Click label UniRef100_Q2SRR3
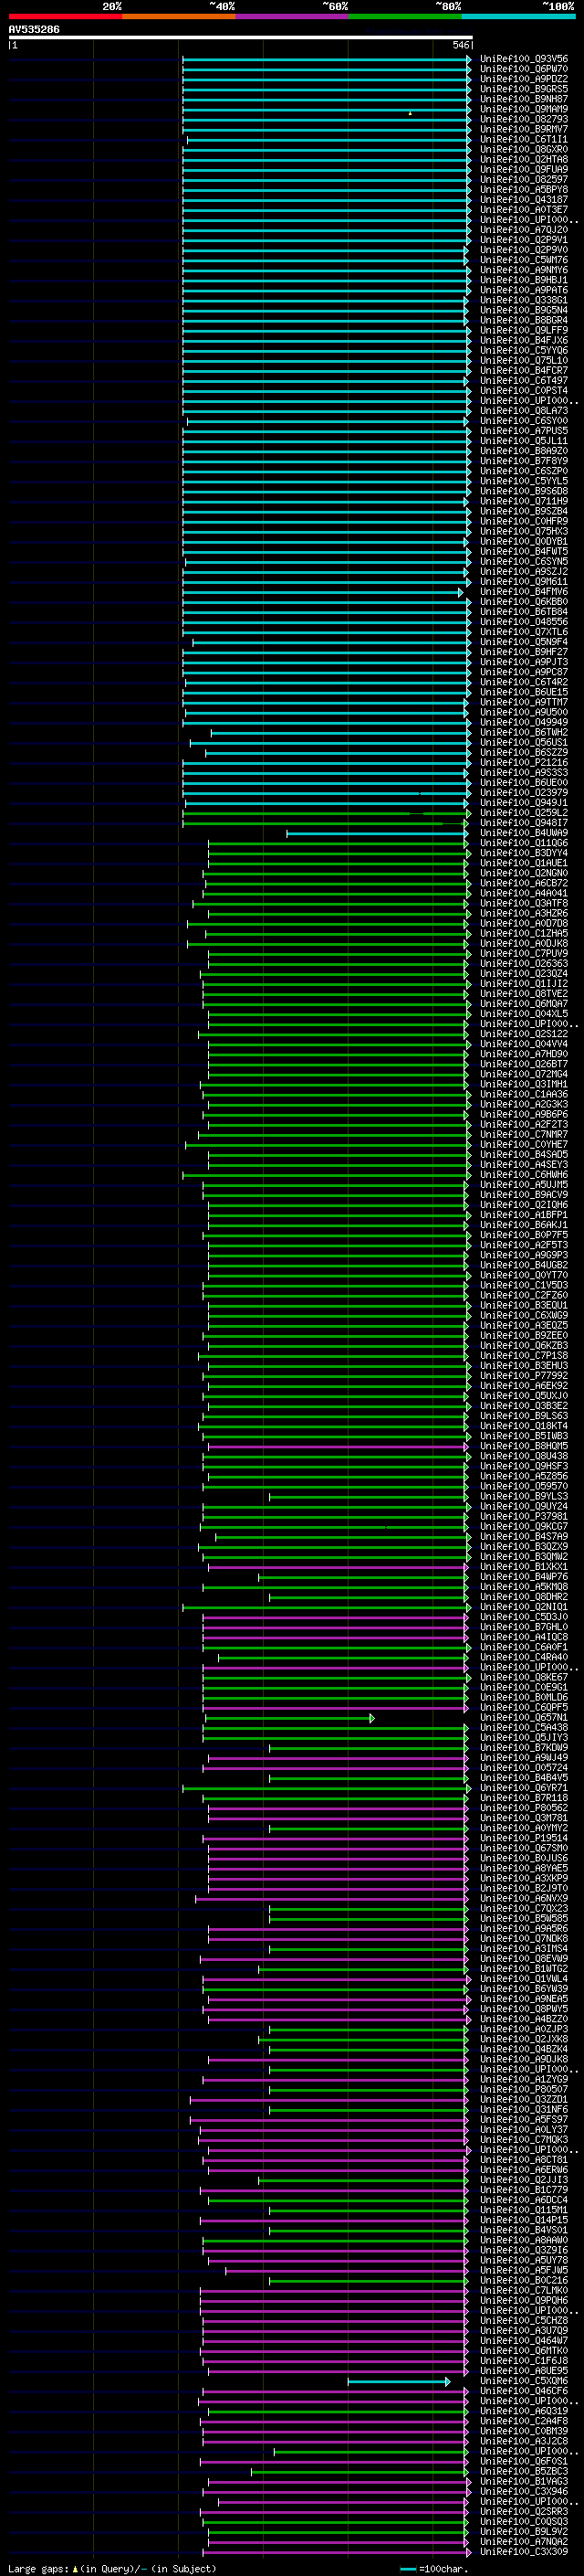584x2576 pixels. click(524, 2511)
